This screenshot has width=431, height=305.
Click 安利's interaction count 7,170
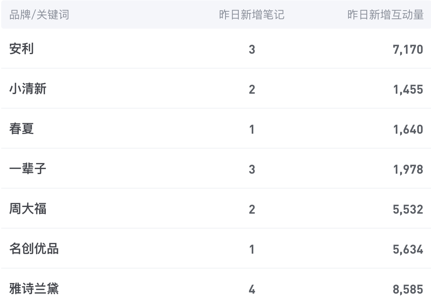point(408,50)
